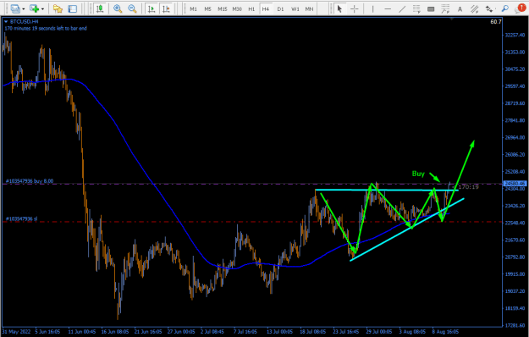Select the '#103547936 buy 8.00' order label
Screen dimensions: 529x337
(x=30, y=181)
